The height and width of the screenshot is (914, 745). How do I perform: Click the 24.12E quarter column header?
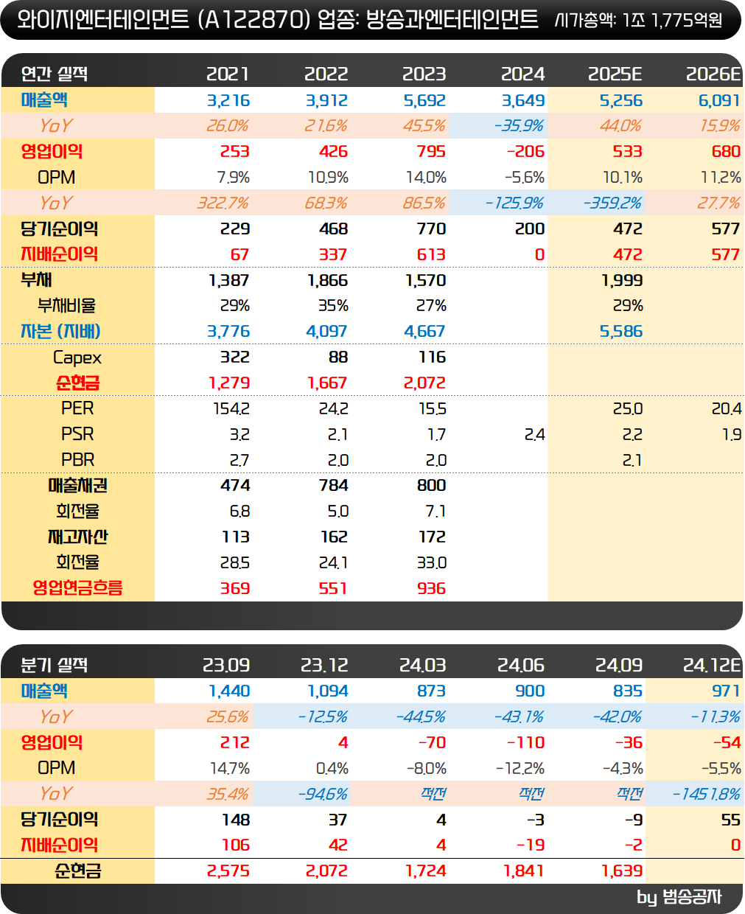(712, 665)
